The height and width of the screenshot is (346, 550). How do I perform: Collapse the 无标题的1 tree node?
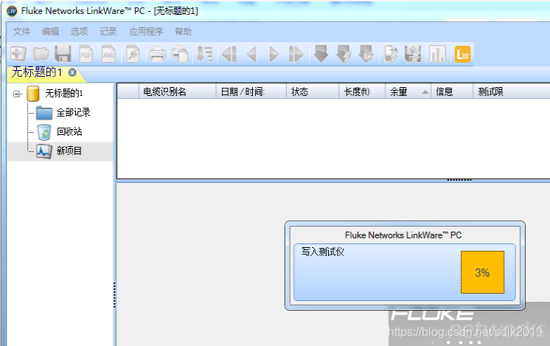pos(16,94)
